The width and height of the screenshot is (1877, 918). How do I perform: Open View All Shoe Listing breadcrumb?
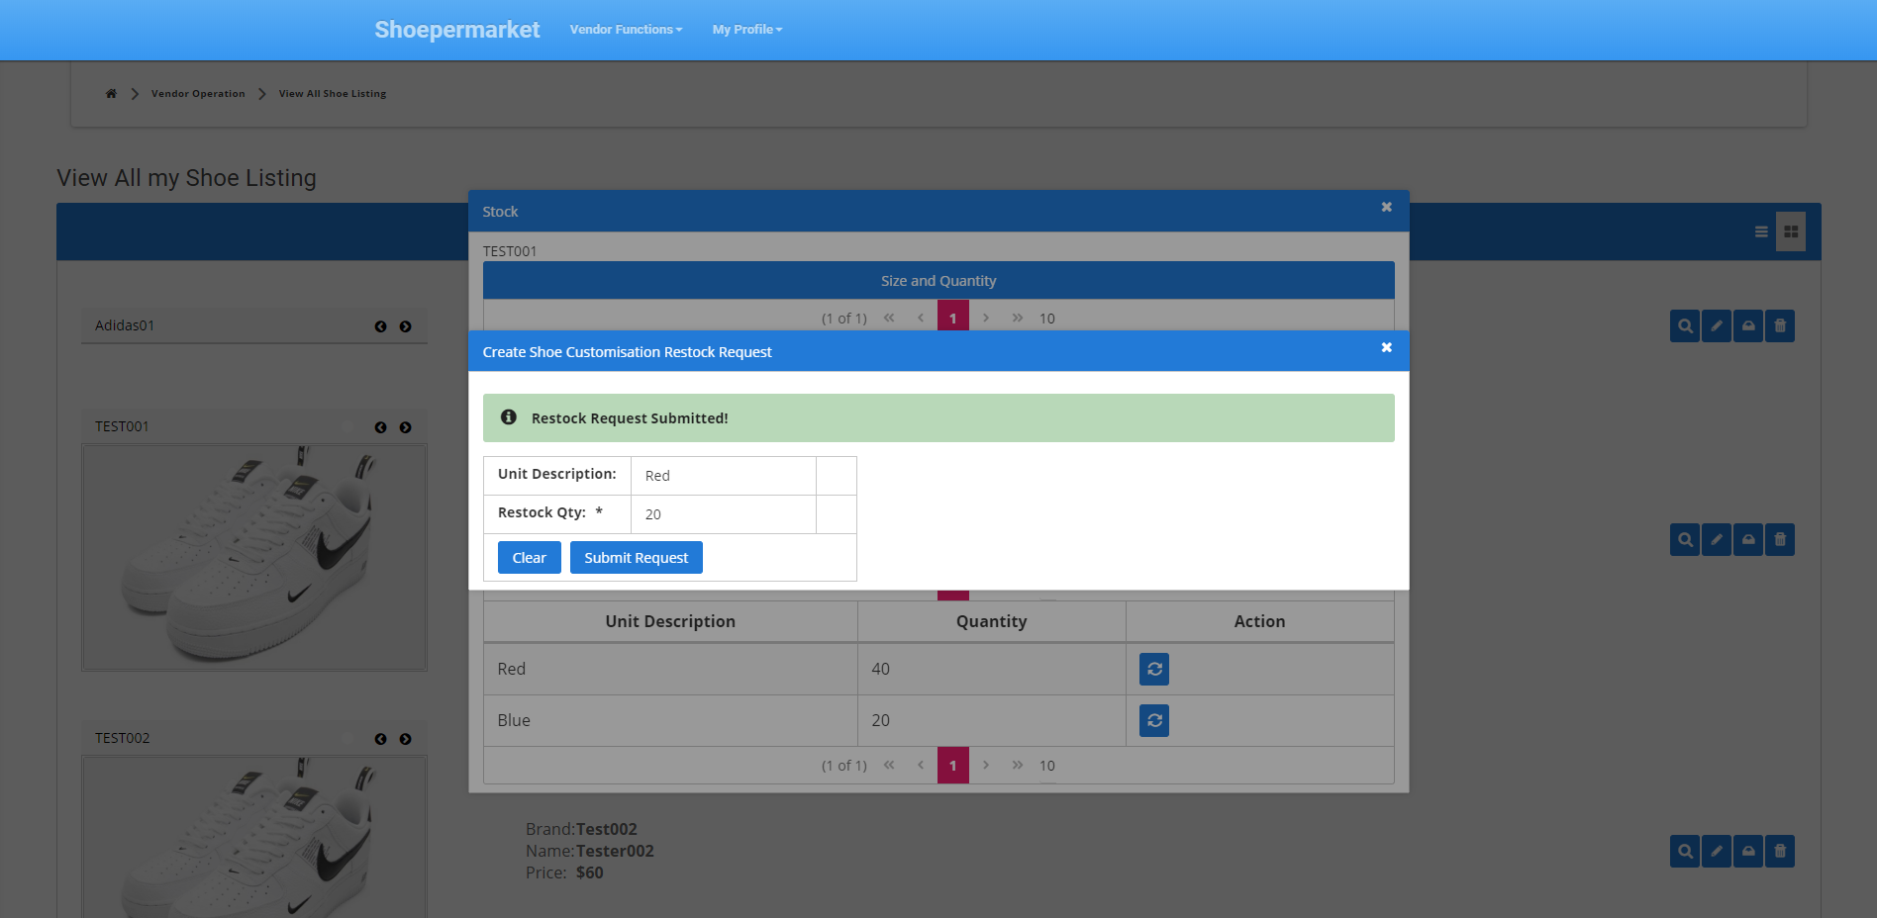click(x=333, y=94)
